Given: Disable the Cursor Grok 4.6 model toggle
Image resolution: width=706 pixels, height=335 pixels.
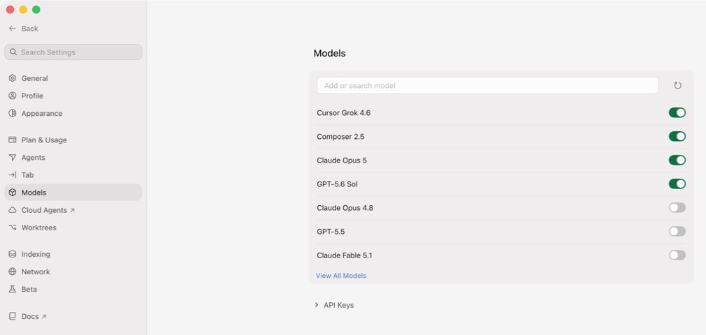Looking at the screenshot, I should click(x=677, y=112).
